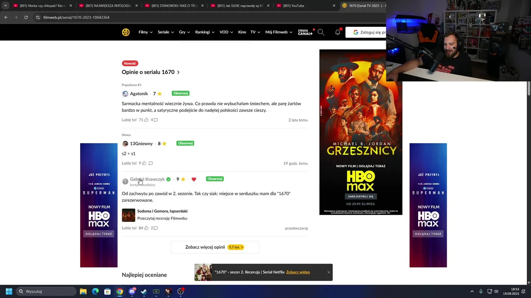Open comments on Agatonik's opinion
Image resolution: width=531 pixels, height=298 pixels.
[156, 120]
